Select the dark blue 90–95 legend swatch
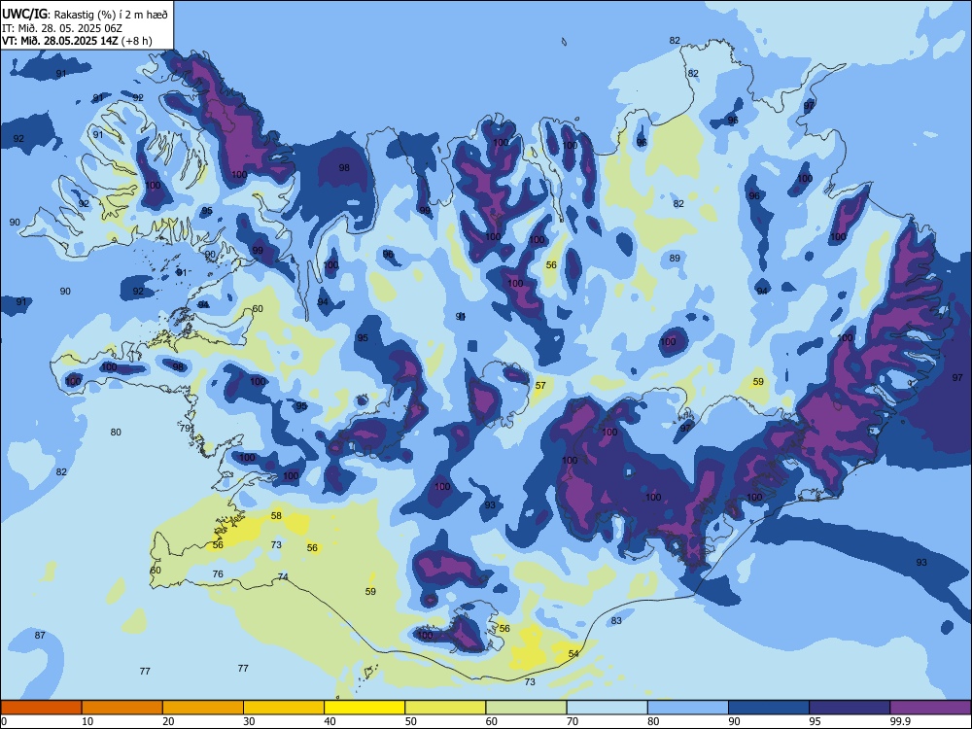Viewport: 972px width, 729px height. [769, 708]
